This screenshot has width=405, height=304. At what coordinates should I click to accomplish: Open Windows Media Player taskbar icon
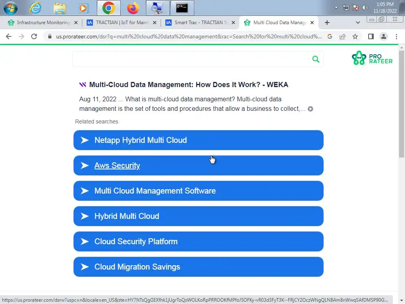(x=84, y=8)
